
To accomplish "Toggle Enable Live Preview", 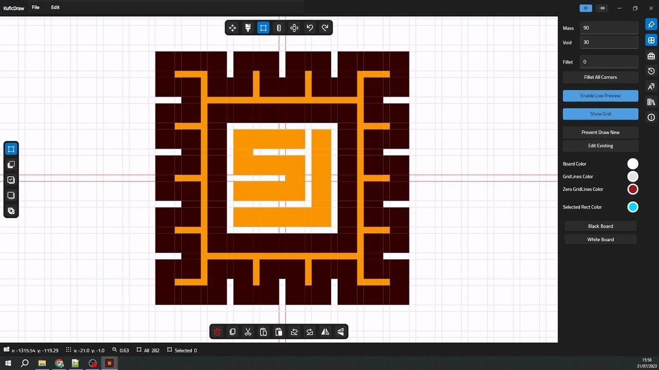I will pyautogui.click(x=600, y=96).
